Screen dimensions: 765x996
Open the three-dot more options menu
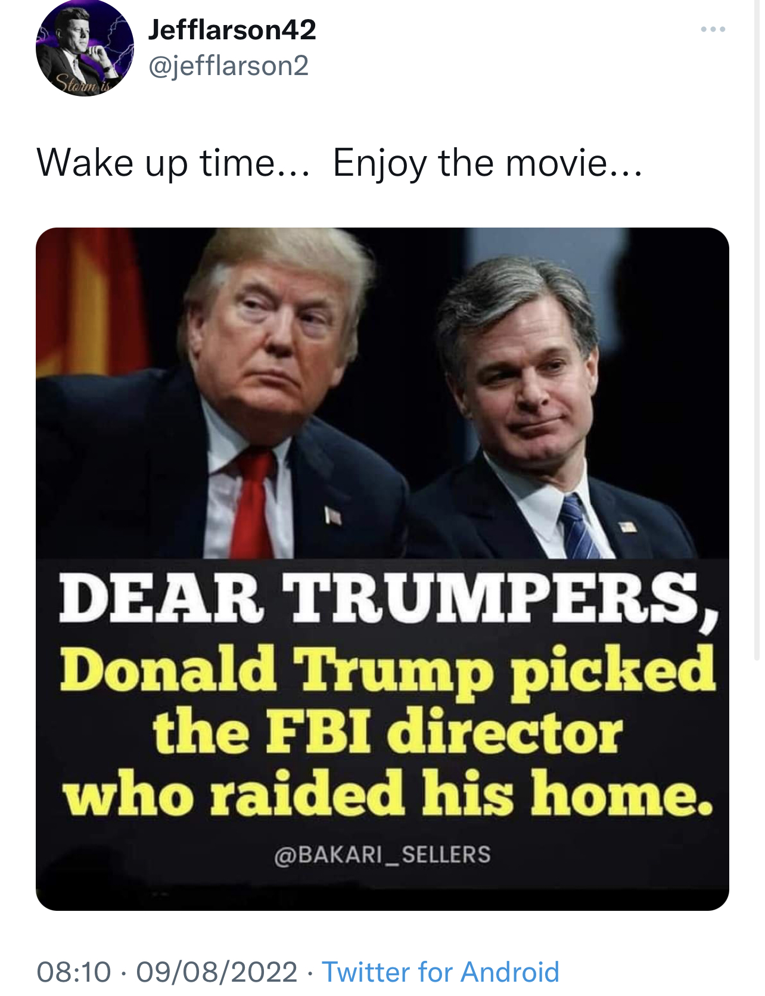coord(713,29)
